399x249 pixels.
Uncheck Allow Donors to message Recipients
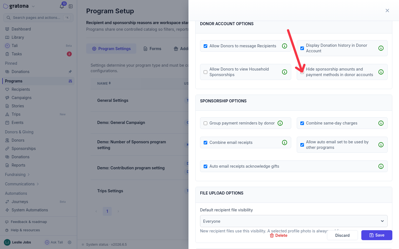coord(205,46)
